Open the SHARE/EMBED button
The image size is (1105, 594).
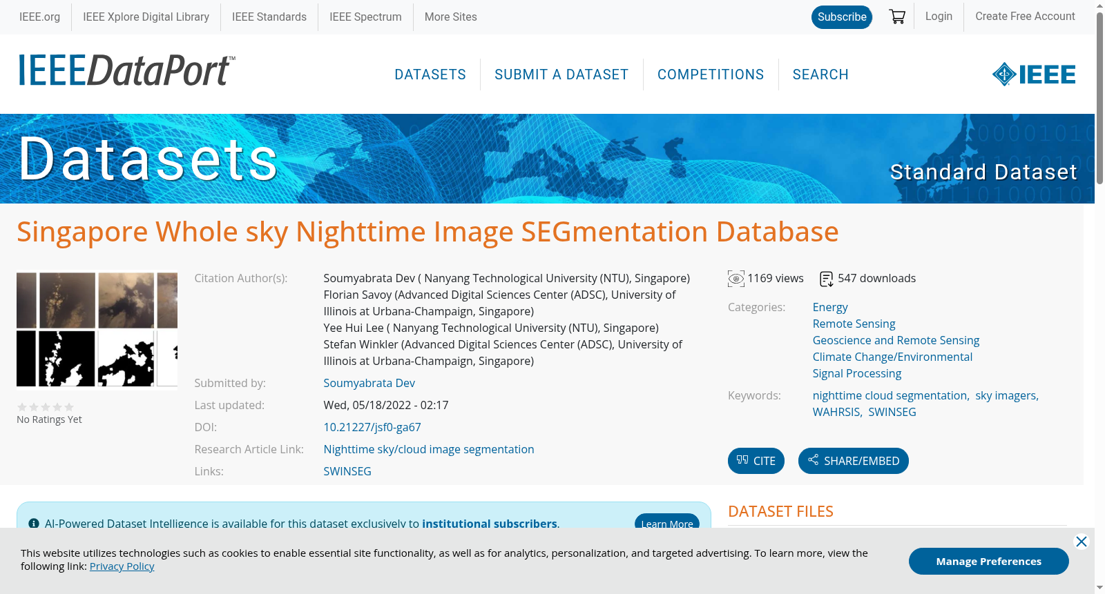(854, 461)
